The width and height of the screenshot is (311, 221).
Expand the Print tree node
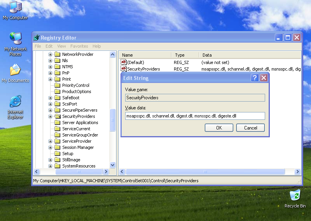[51, 79]
